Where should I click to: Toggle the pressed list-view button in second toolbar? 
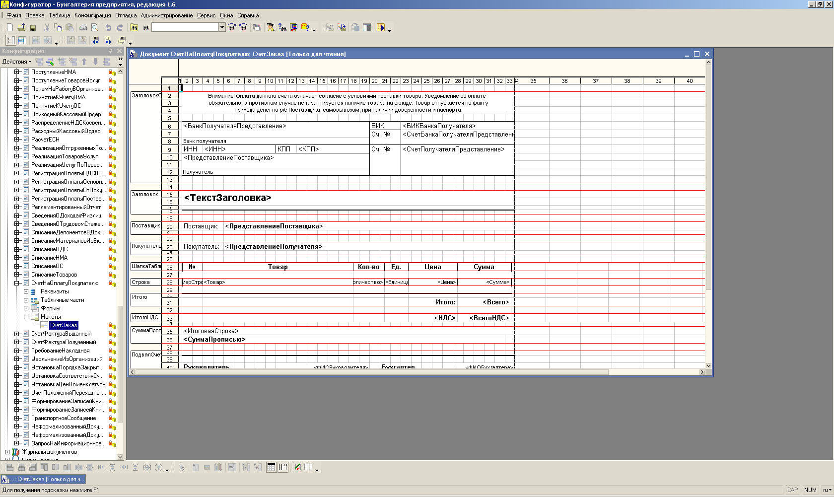pos(10,41)
